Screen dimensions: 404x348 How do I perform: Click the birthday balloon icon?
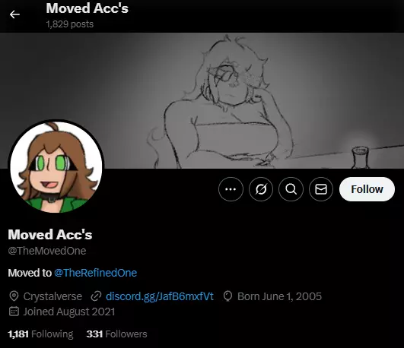(x=227, y=296)
